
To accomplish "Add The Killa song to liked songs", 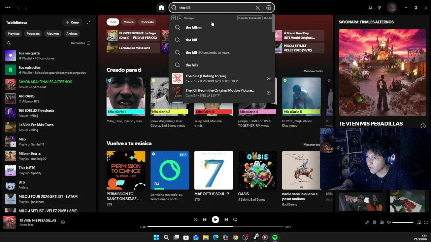I will coord(269,78).
